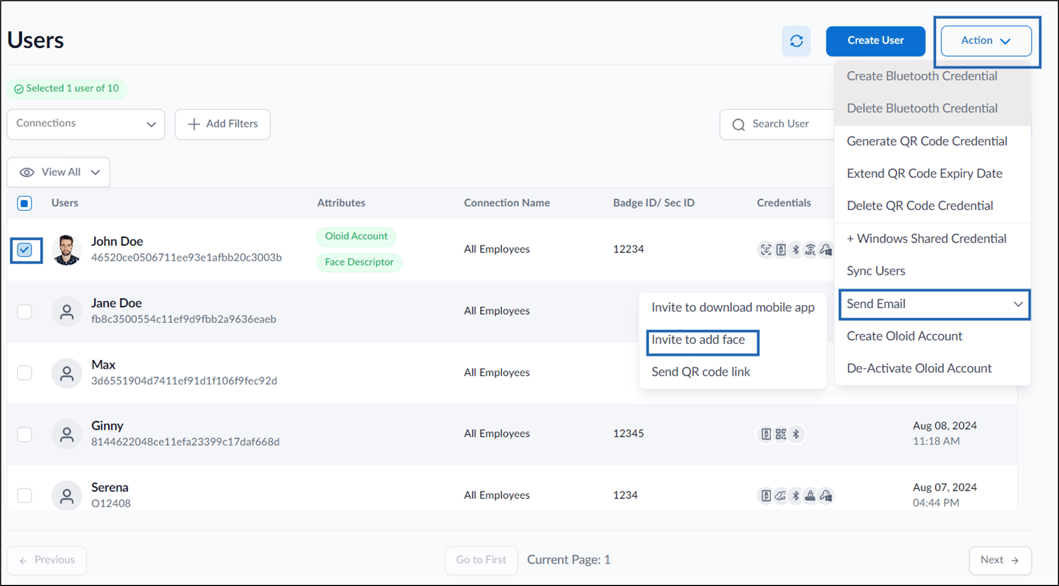The height and width of the screenshot is (586, 1059).
Task: Click Jane Doe's avatar placeholder icon
Action: click(x=67, y=312)
